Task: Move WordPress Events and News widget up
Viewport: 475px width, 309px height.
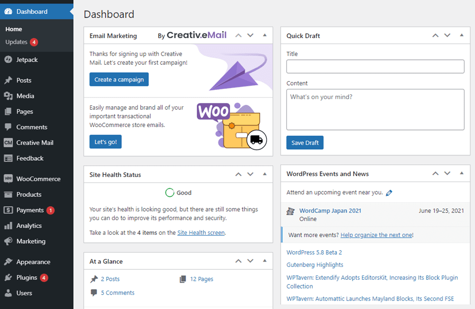Action: pyautogui.click(x=435, y=174)
